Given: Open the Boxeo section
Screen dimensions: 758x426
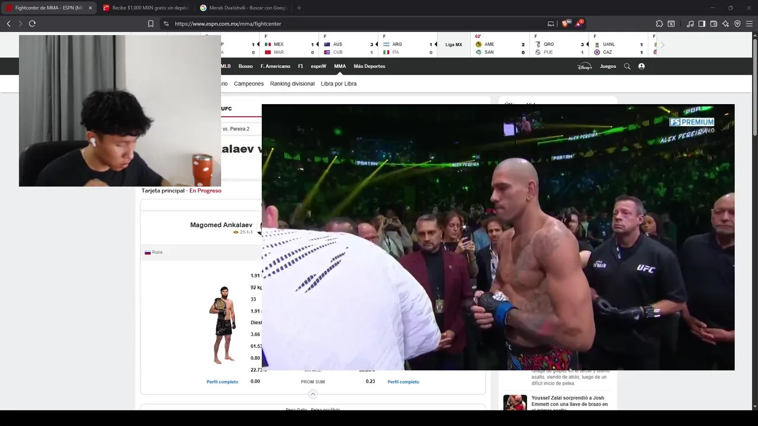Looking at the screenshot, I should (245, 66).
